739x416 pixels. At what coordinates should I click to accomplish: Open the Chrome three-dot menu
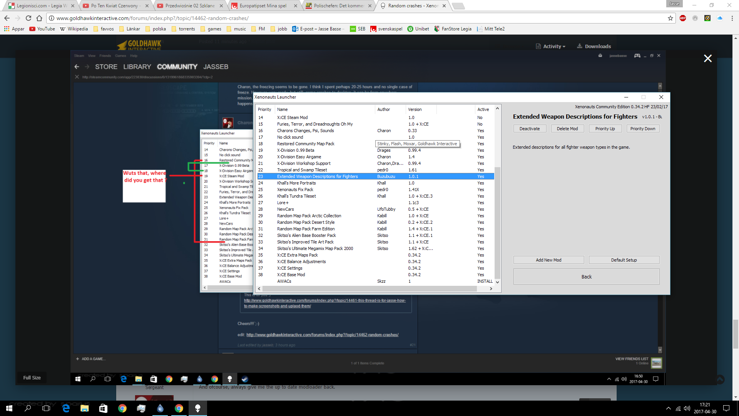732,18
